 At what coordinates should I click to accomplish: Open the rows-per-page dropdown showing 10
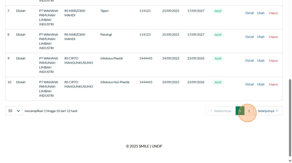[14, 111]
